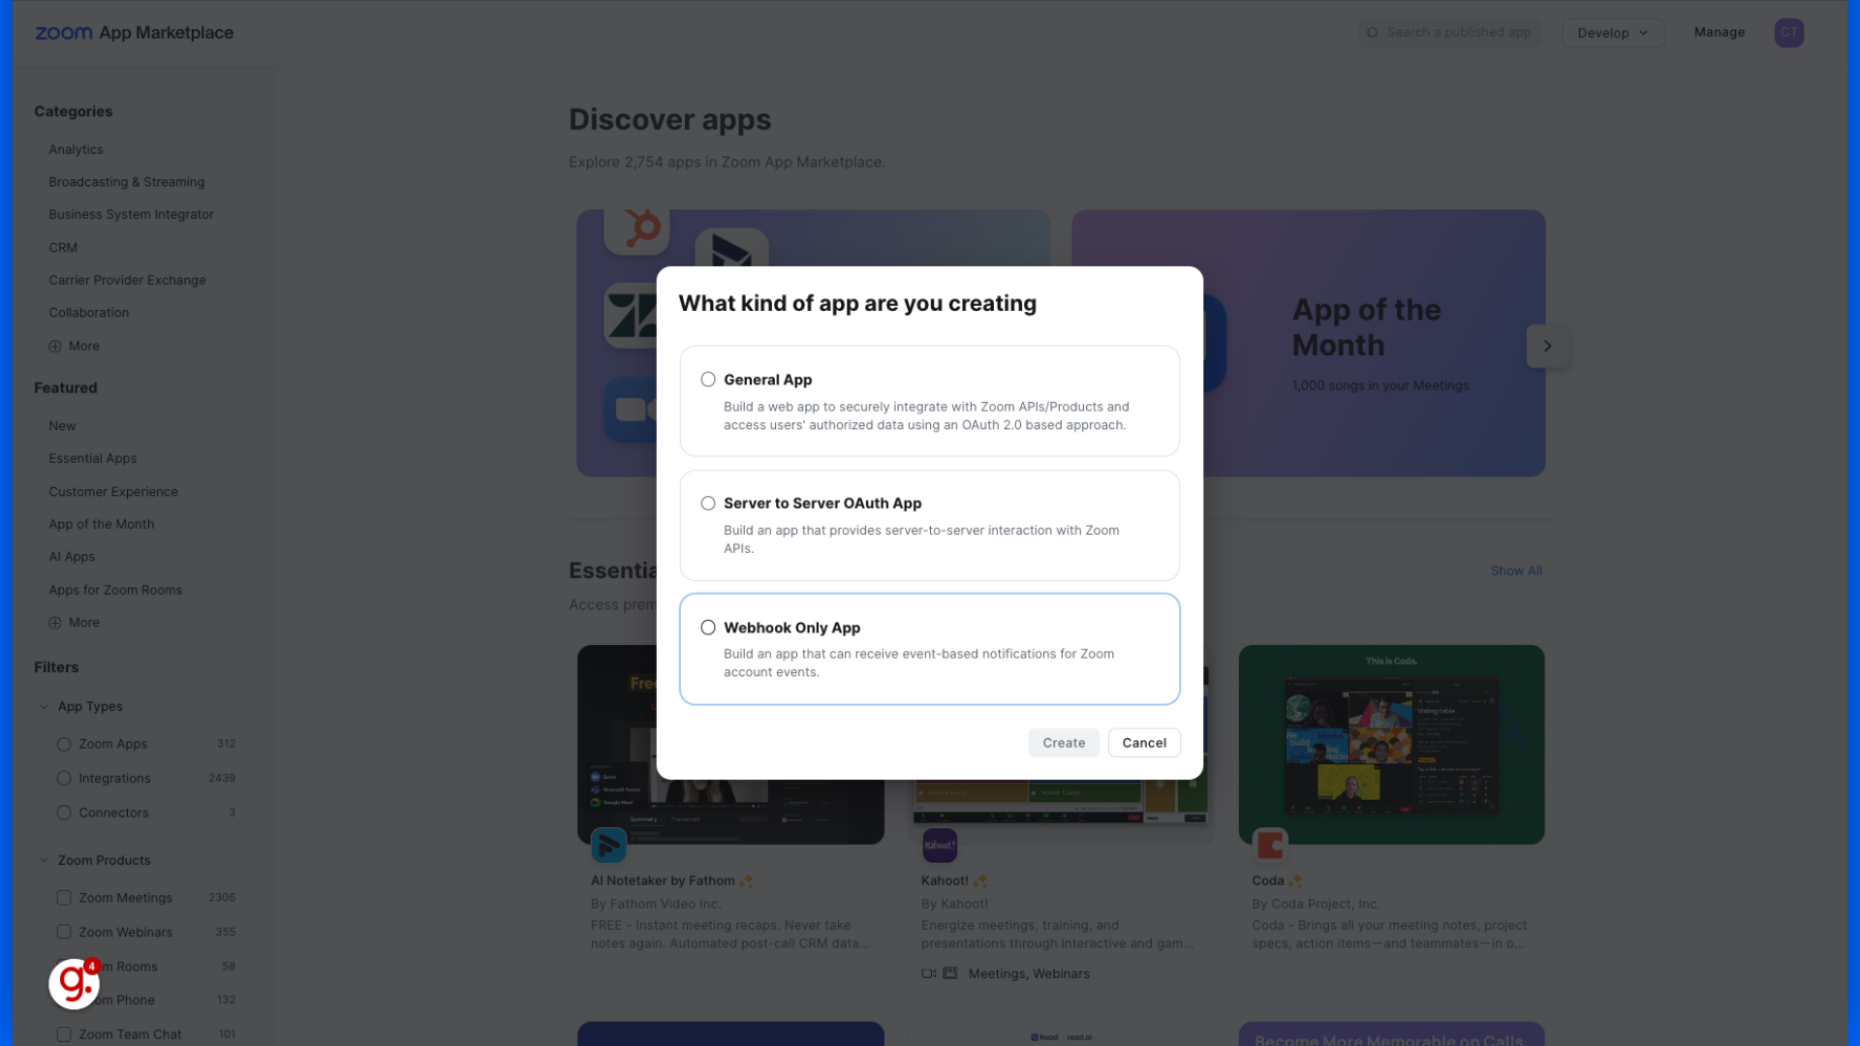Screen dimensions: 1860x1046
Task: Open the Coda app title
Action: click(1267, 881)
